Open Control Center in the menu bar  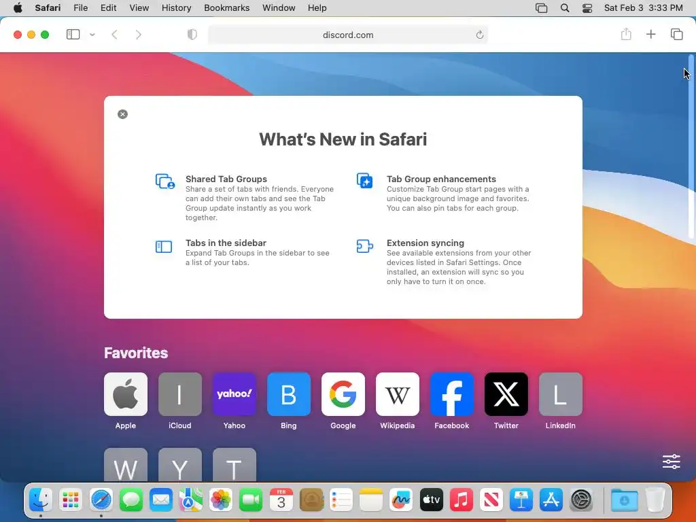pos(587,8)
